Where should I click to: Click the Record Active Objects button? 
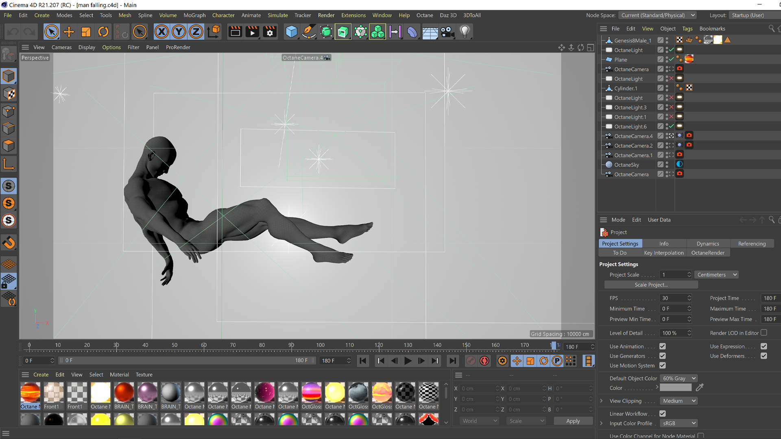pos(471,361)
